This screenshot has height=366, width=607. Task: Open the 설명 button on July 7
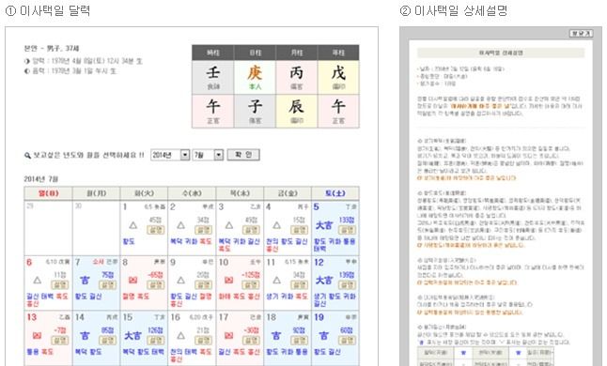click(108, 285)
